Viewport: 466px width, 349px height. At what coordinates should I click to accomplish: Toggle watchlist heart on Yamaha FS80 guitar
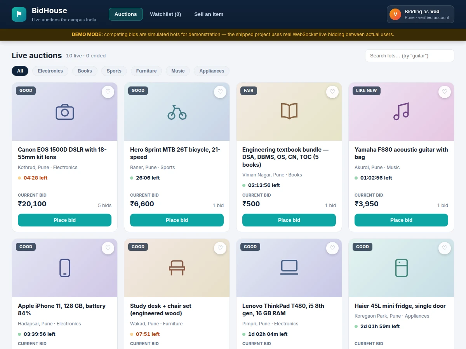pyautogui.click(x=445, y=92)
